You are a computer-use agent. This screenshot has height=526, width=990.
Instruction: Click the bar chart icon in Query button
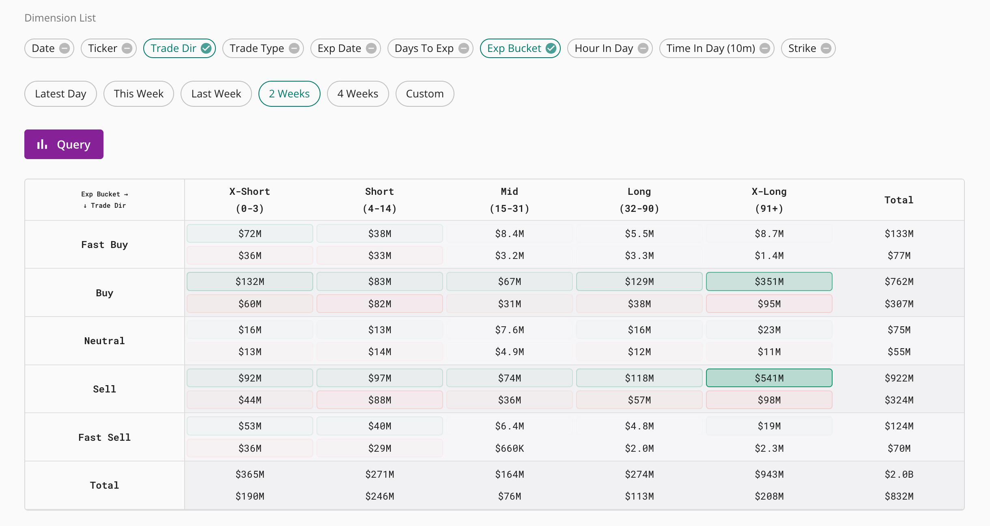point(42,144)
